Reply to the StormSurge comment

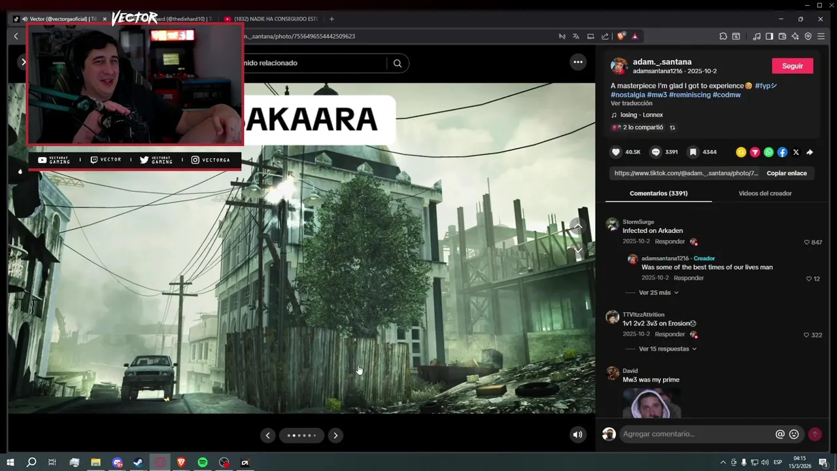pos(670,241)
